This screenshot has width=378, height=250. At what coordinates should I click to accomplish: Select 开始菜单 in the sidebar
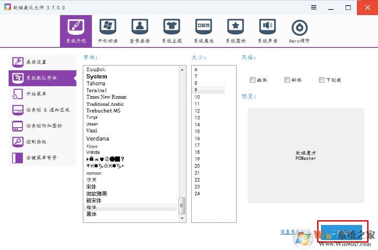coord(42,94)
